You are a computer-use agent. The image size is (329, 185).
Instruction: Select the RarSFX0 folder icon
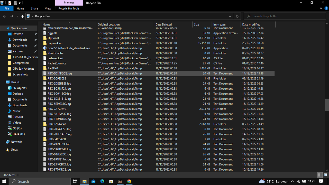click(45, 68)
